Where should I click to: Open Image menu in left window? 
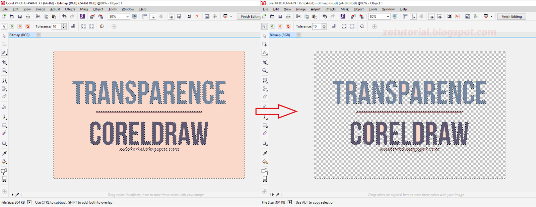pos(41,9)
